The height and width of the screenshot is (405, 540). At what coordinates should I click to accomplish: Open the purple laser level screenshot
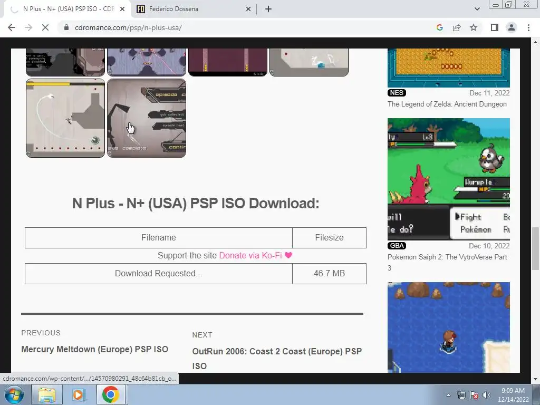tap(147, 62)
